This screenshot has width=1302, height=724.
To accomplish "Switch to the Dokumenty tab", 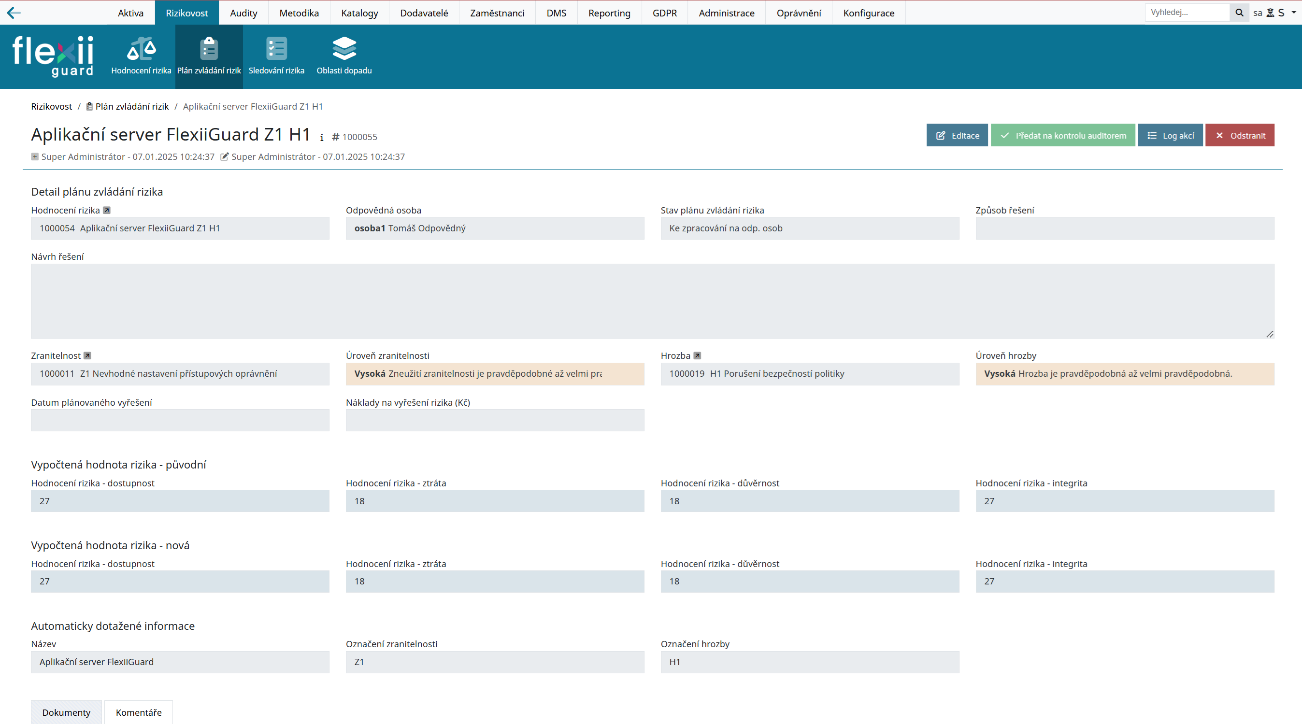I will [66, 712].
